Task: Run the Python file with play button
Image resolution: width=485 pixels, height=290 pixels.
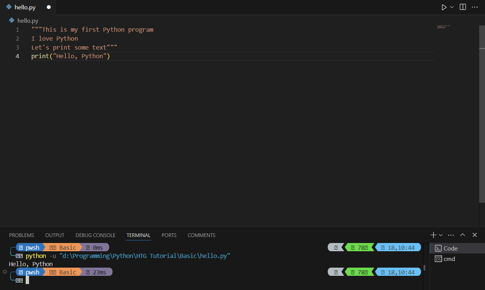Action: coord(444,7)
